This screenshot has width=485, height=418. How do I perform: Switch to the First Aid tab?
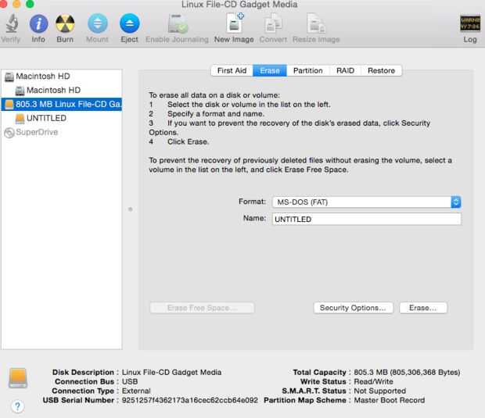(x=232, y=70)
